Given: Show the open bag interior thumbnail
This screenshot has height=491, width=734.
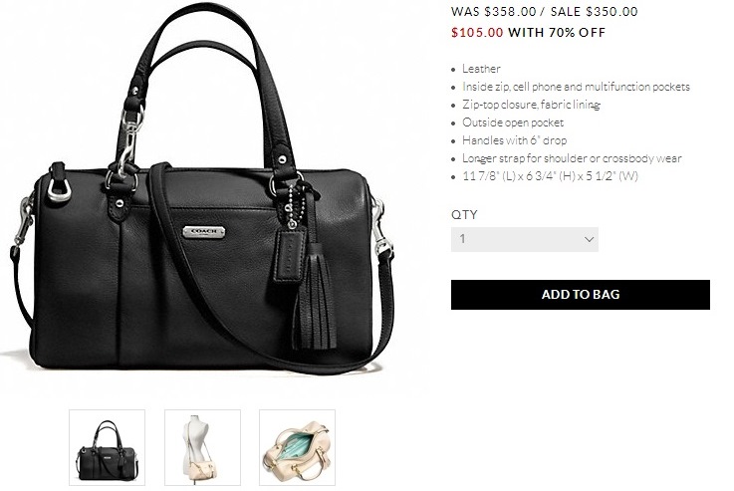Looking at the screenshot, I should (297, 447).
